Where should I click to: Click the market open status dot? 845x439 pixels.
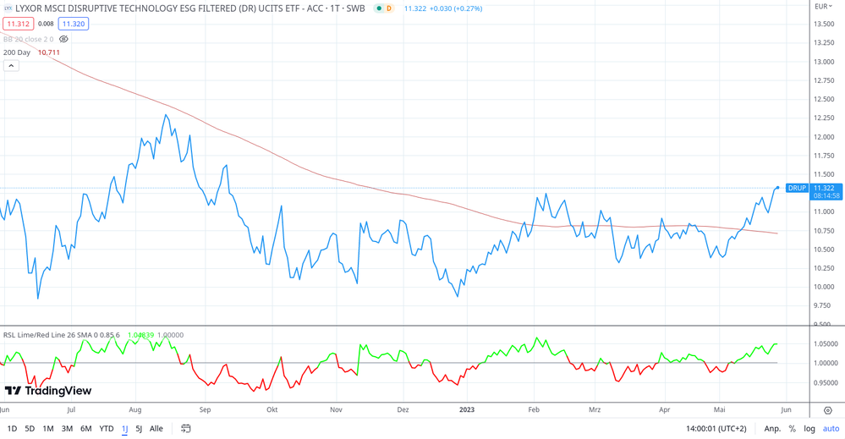coord(379,8)
